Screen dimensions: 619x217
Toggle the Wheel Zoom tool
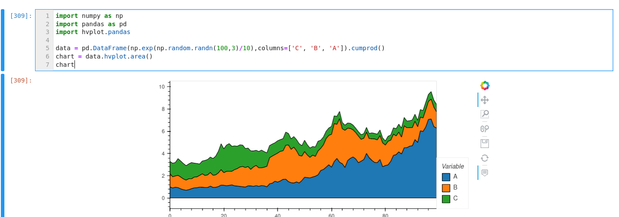click(x=485, y=128)
